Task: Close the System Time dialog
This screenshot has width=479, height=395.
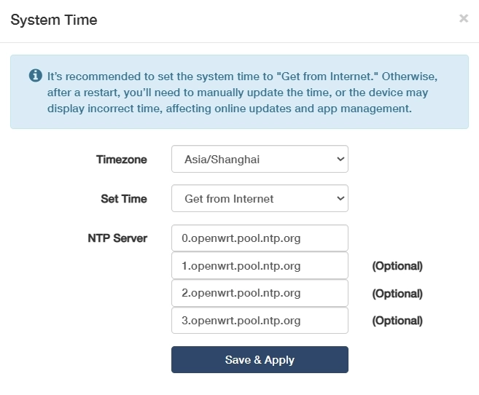Action: (463, 19)
